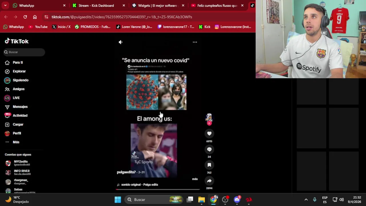This screenshot has height=206, width=366.
Task: Open the taskbar microphone icon
Action: (x=315, y=200)
